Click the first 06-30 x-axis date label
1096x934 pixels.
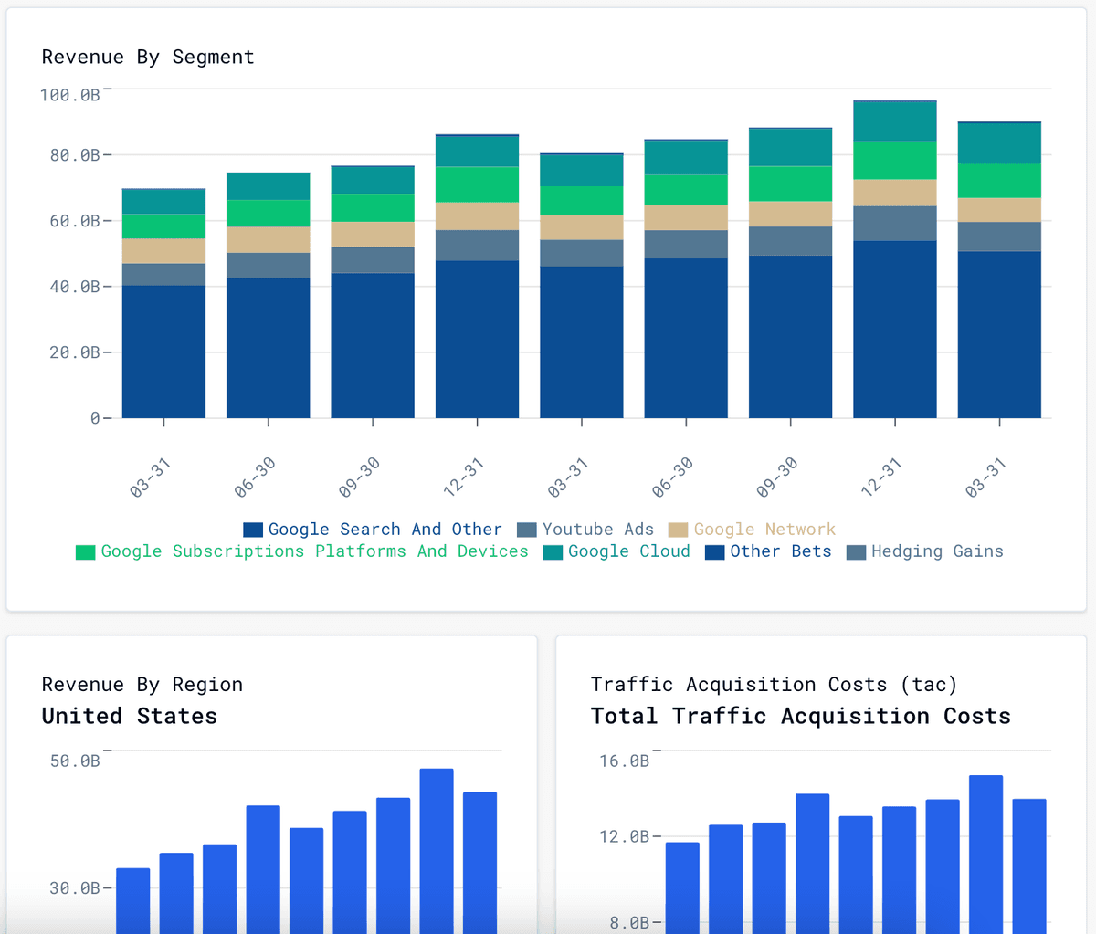[255, 477]
